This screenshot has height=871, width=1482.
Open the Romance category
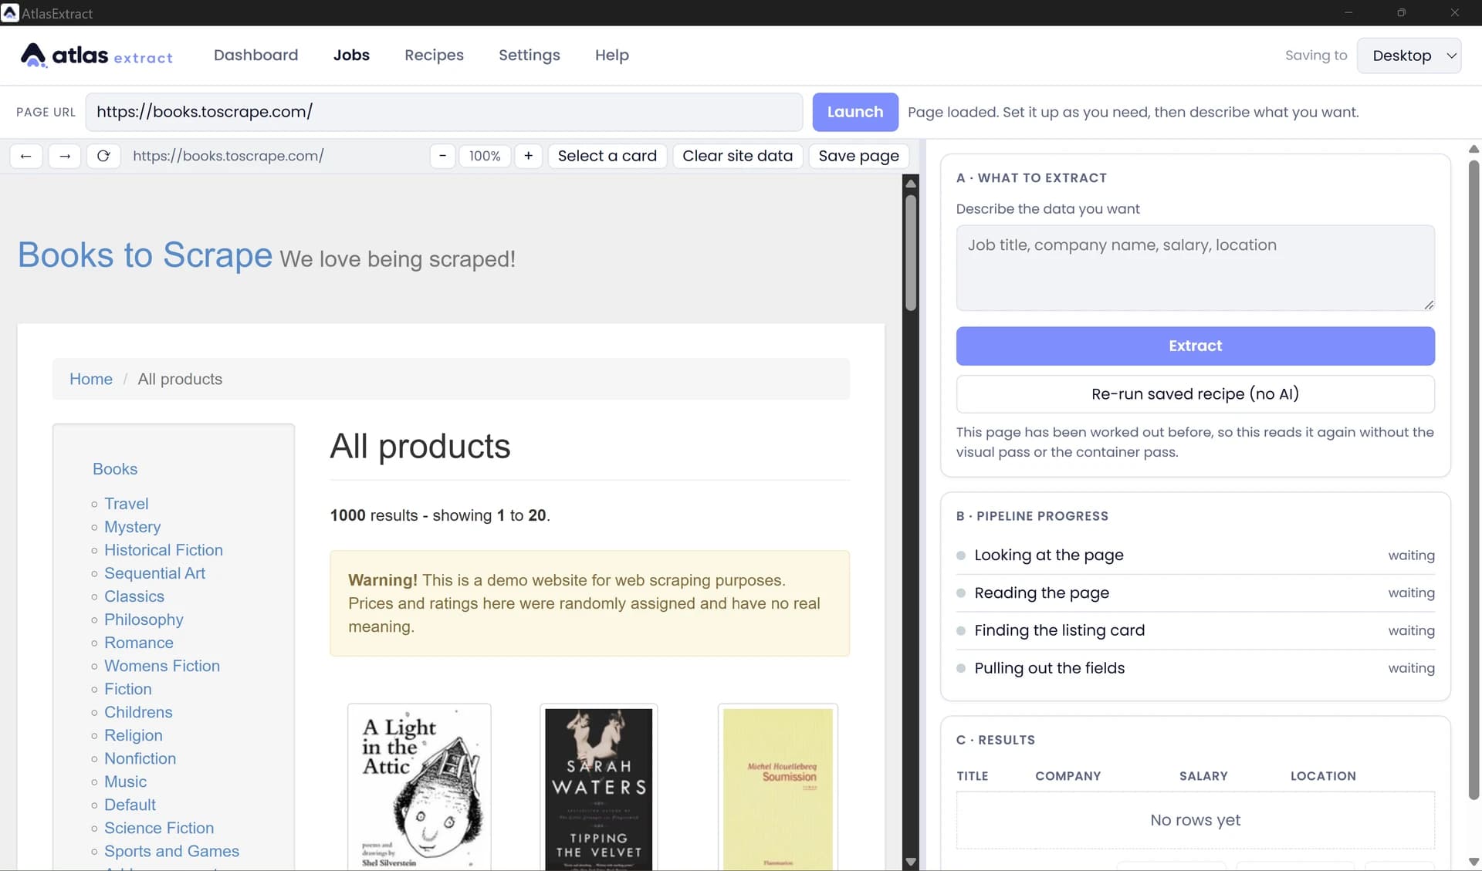tap(139, 643)
